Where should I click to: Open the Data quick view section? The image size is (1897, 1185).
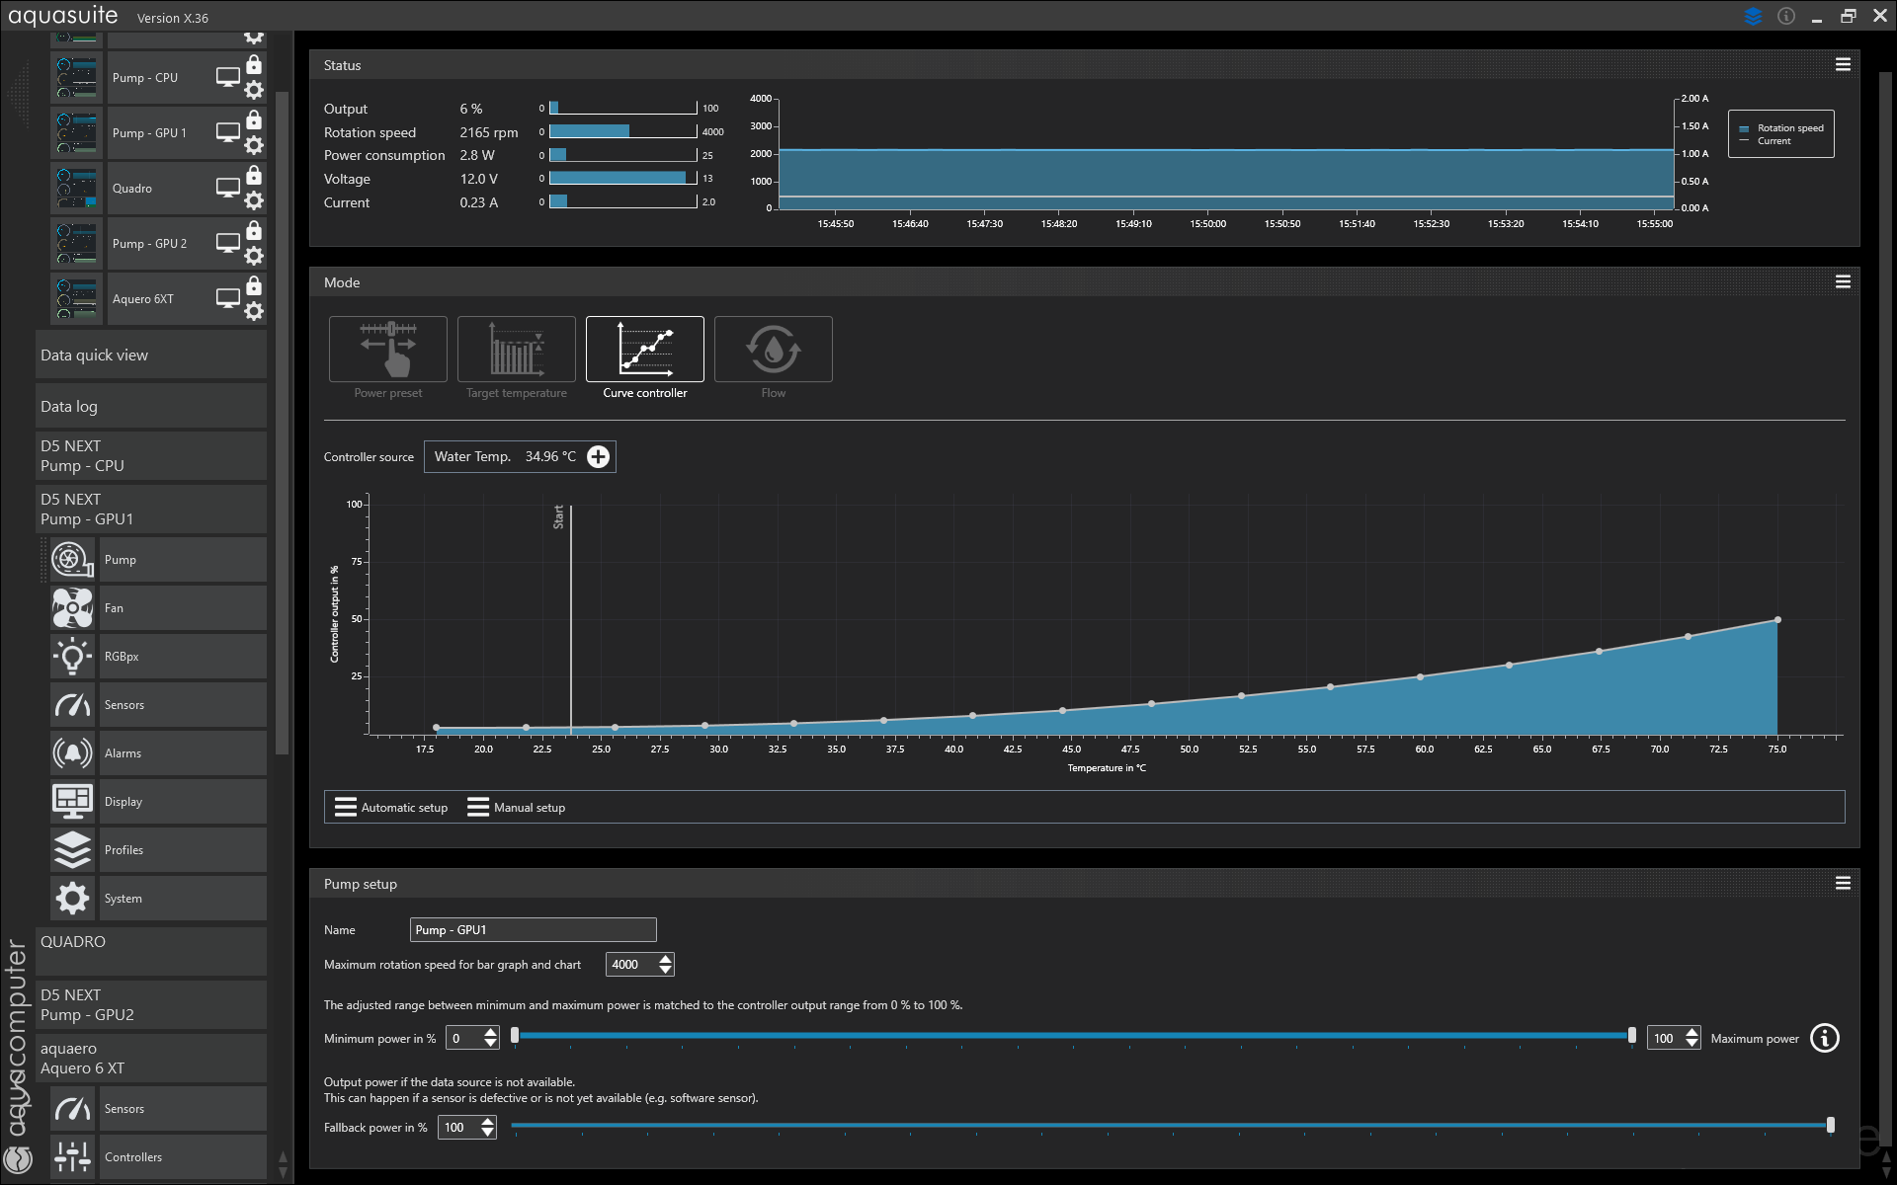click(x=150, y=355)
